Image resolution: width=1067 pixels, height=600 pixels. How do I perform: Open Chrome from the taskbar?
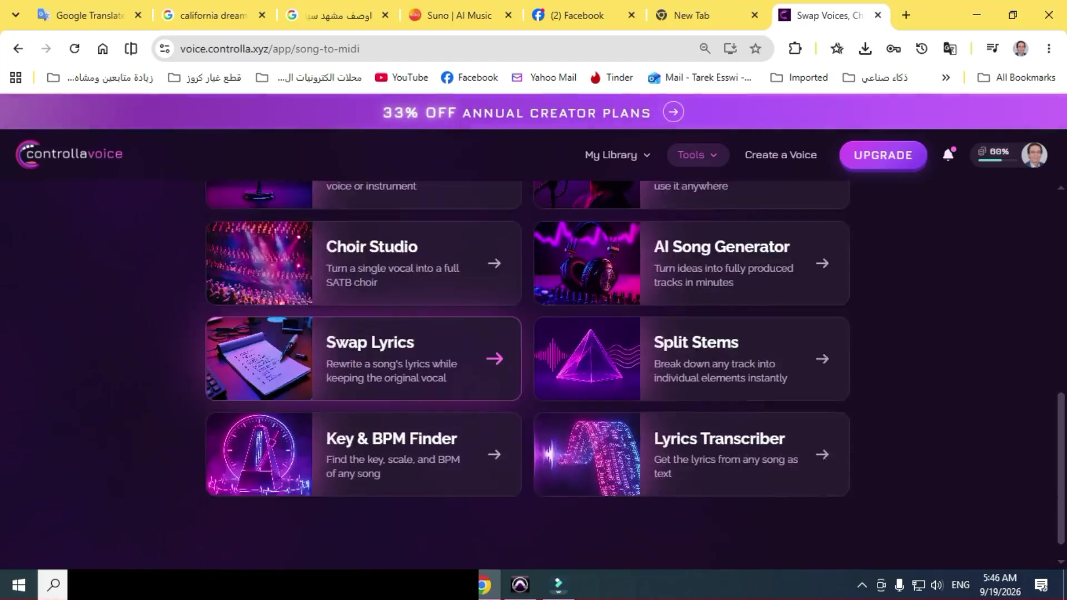click(x=485, y=584)
